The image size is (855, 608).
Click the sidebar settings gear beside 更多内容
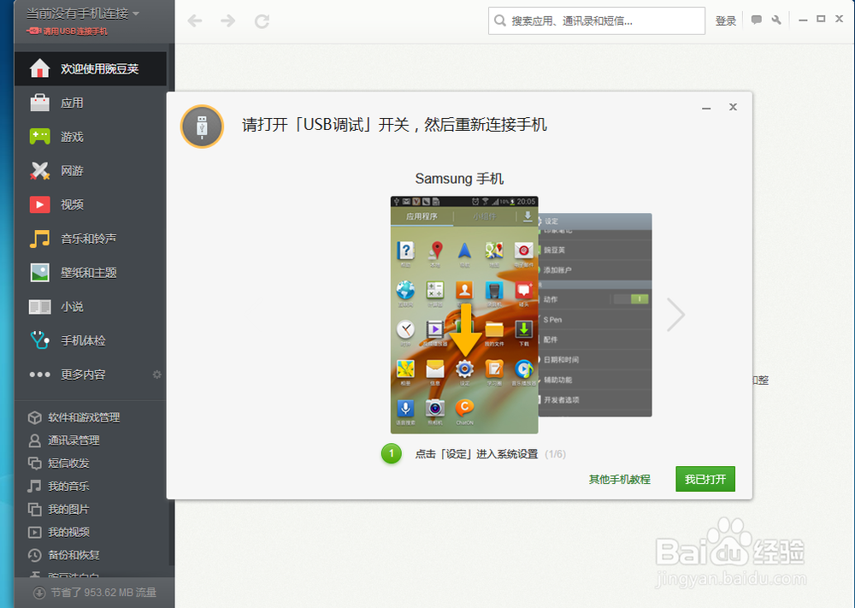157,374
